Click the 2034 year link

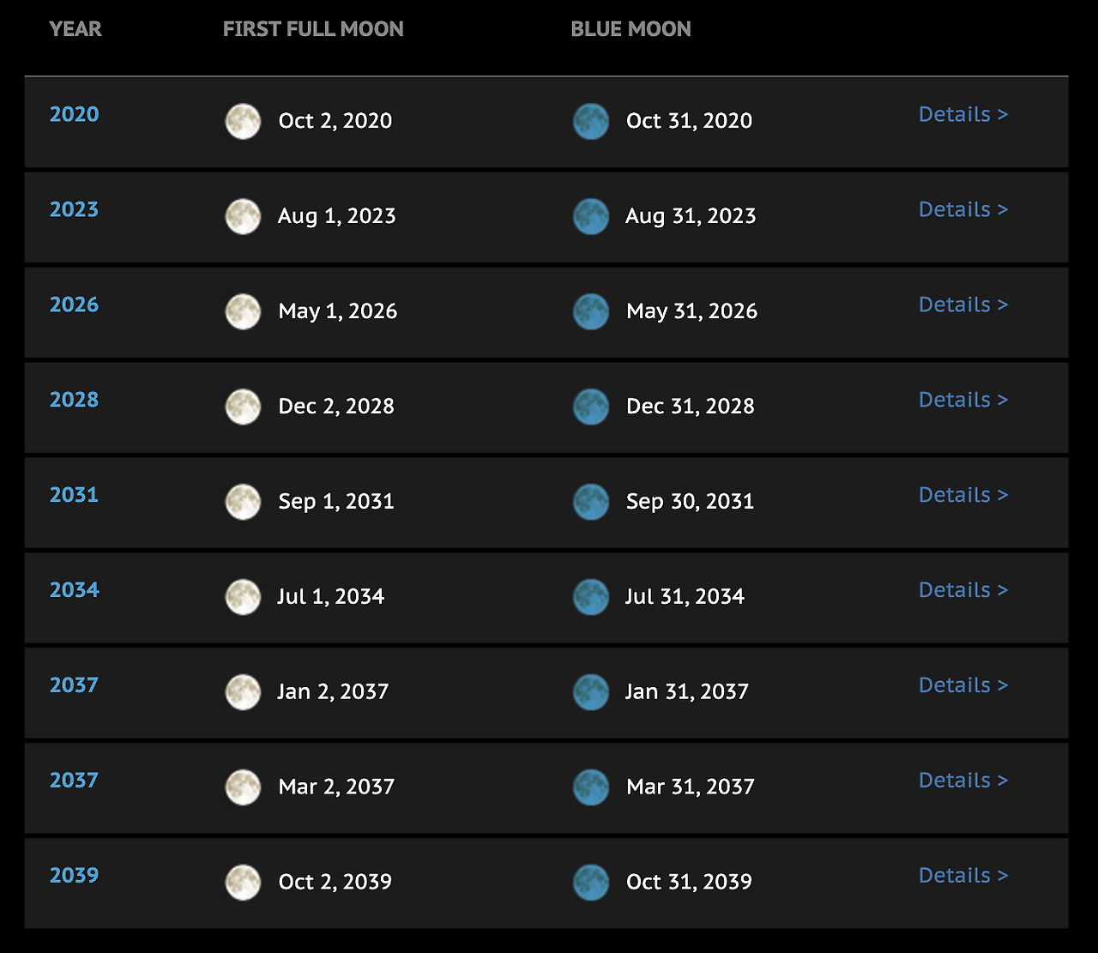[75, 591]
